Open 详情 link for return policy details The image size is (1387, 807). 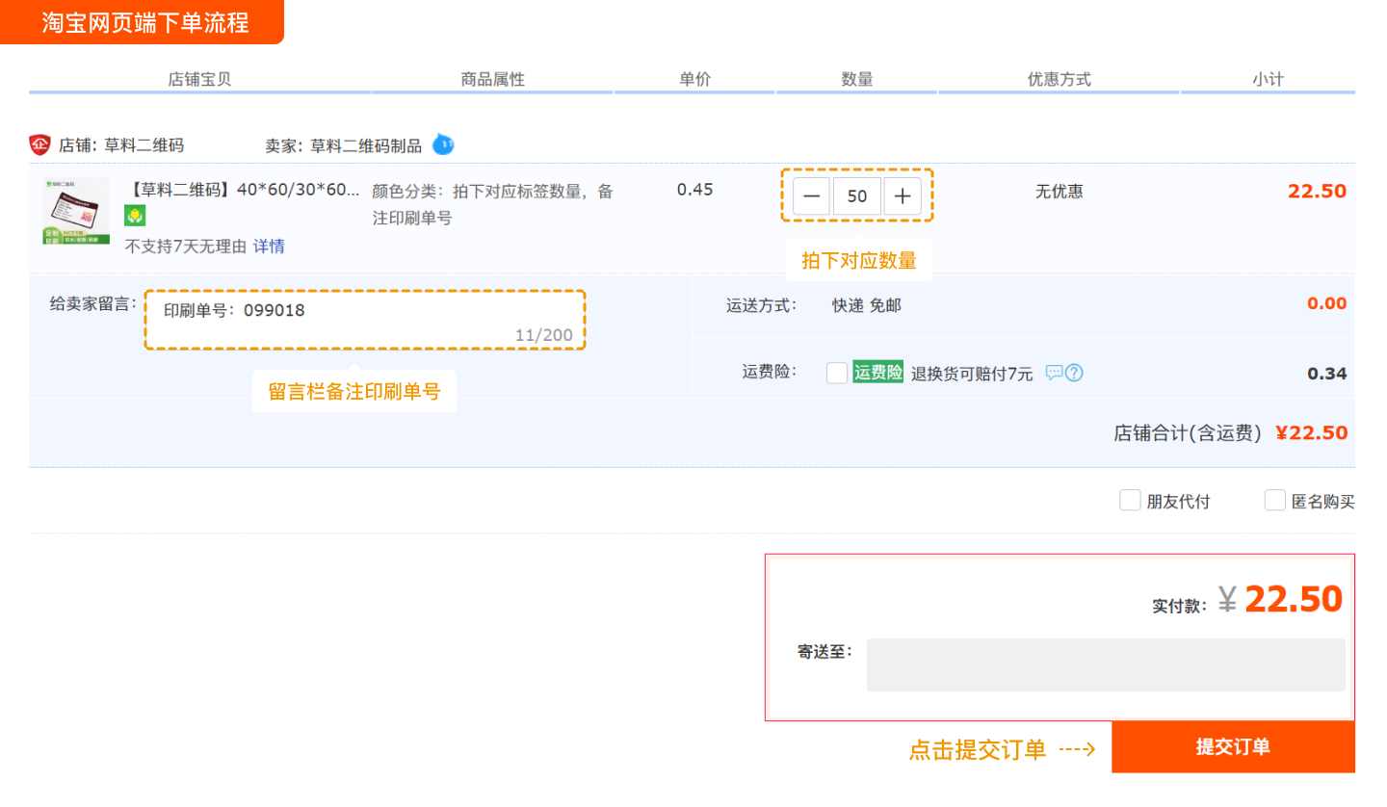[x=268, y=247]
